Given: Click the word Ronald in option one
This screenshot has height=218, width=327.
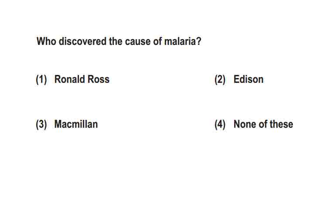Looking at the screenshot, I should (x=70, y=79).
